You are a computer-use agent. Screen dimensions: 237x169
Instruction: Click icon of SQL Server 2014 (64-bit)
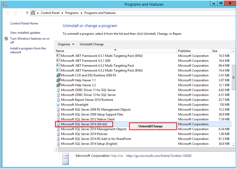tap(58, 124)
